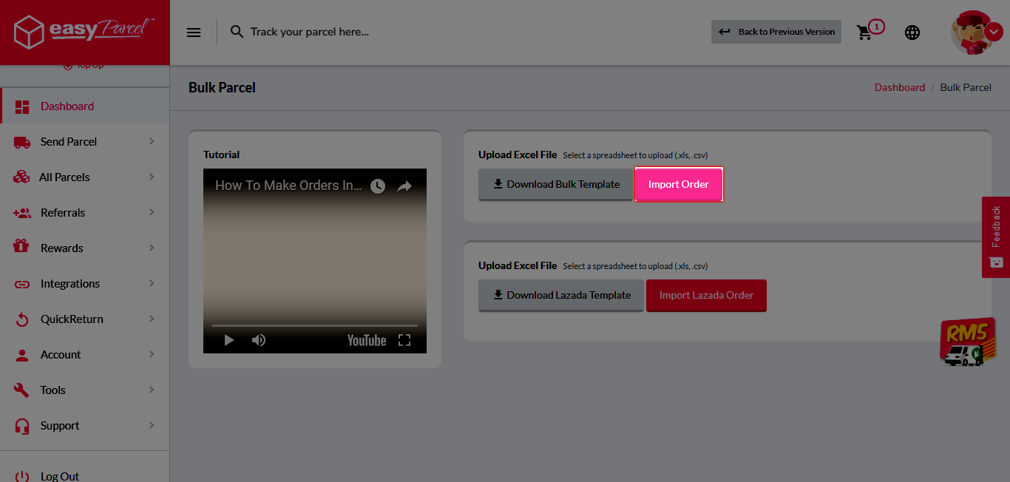This screenshot has width=1010, height=482.
Task: Click Download Lazada Template button
Action: coord(561,296)
